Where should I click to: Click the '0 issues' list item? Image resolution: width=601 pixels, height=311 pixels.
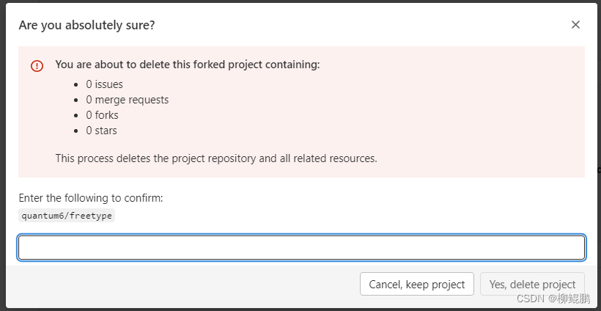click(x=104, y=84)
